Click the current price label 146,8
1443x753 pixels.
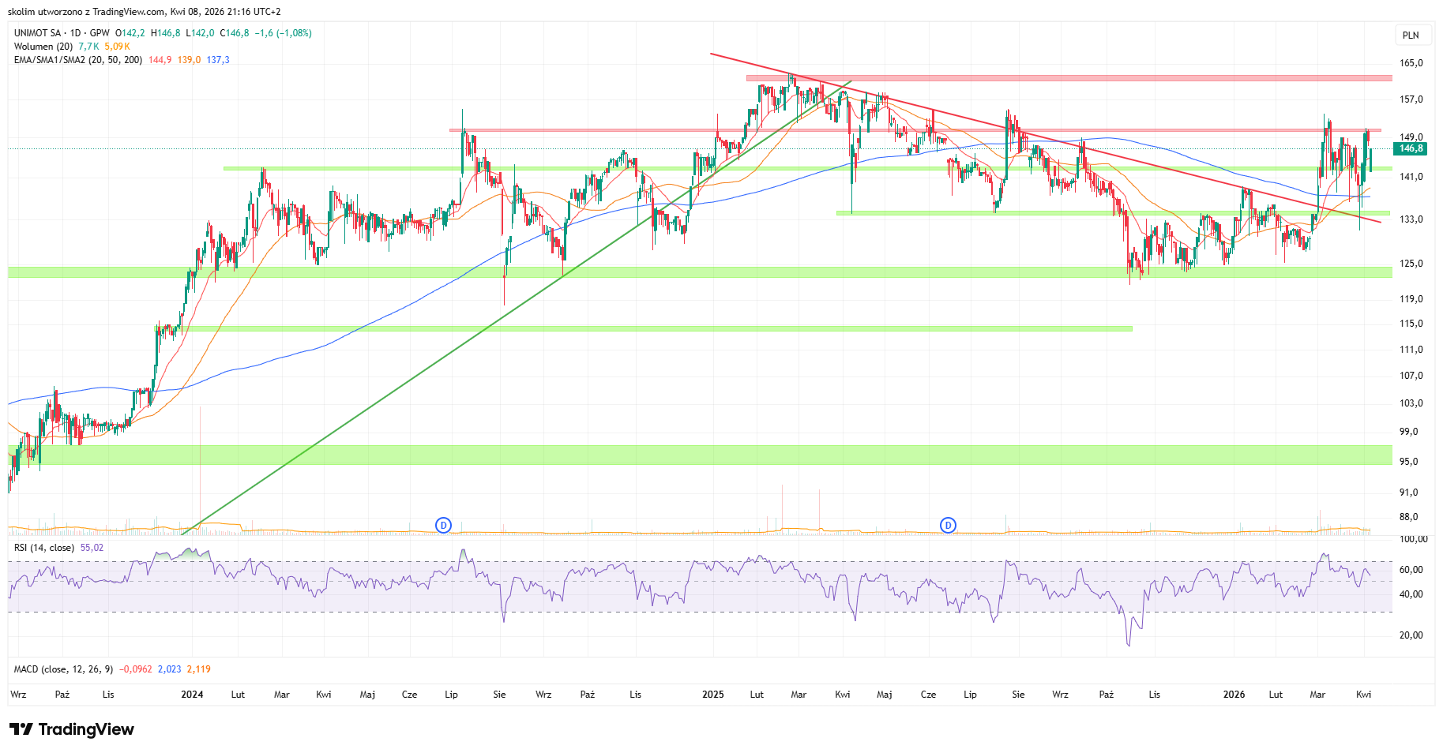tap(1411, 148)
